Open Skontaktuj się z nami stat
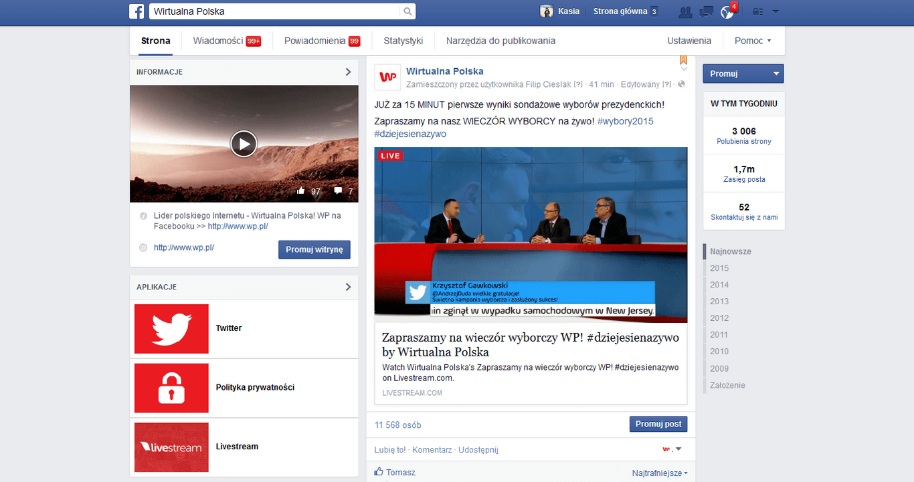This screenshot has height=482, width=914. click(743, 212)
